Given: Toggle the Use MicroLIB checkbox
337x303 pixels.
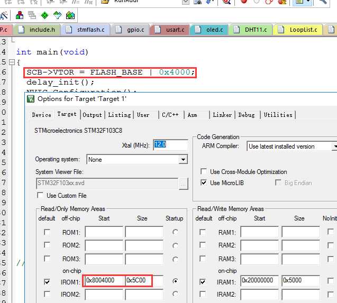Looking at the screenshot, I should 204,182.
